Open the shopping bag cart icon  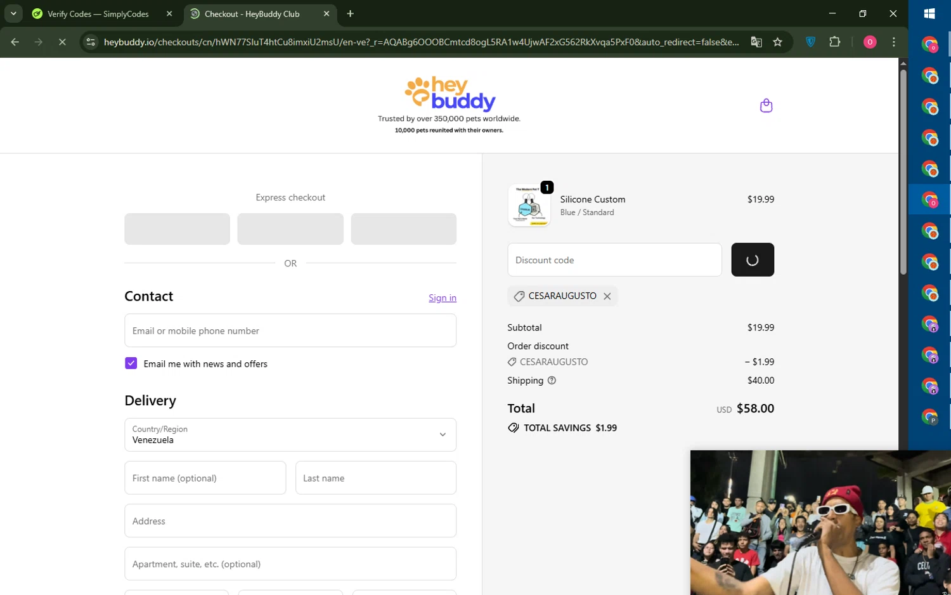(x=766, y=105)
